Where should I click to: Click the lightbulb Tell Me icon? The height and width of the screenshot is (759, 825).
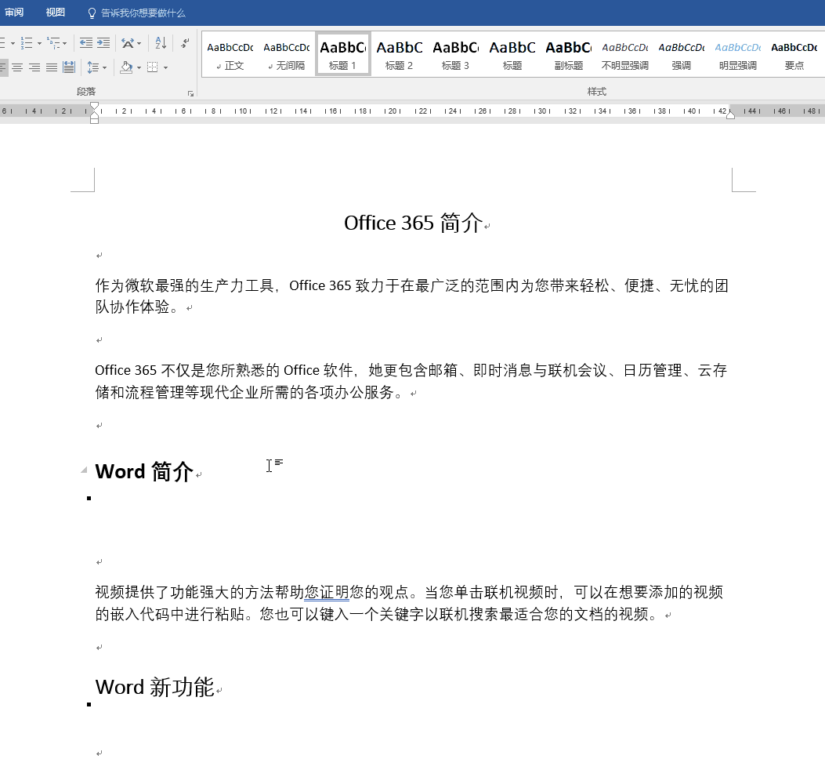tap(92, 13)
